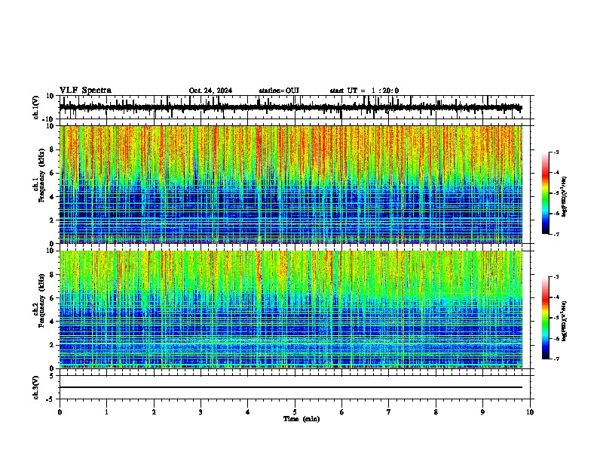Click the "ch.1(V)" waveform axis label

[36, 107]
